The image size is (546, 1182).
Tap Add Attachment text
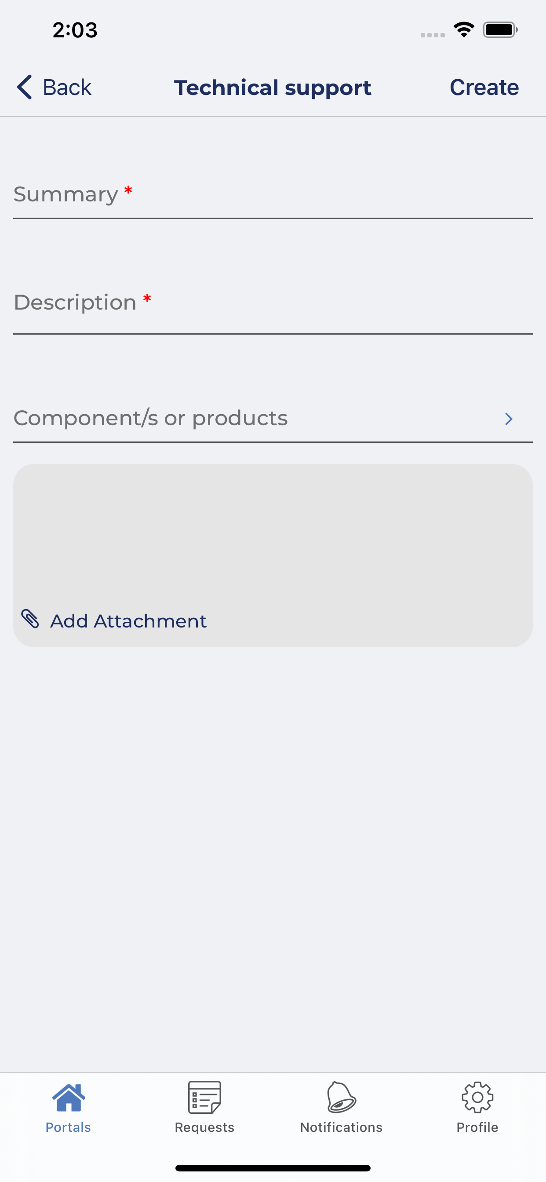[128, 621]
